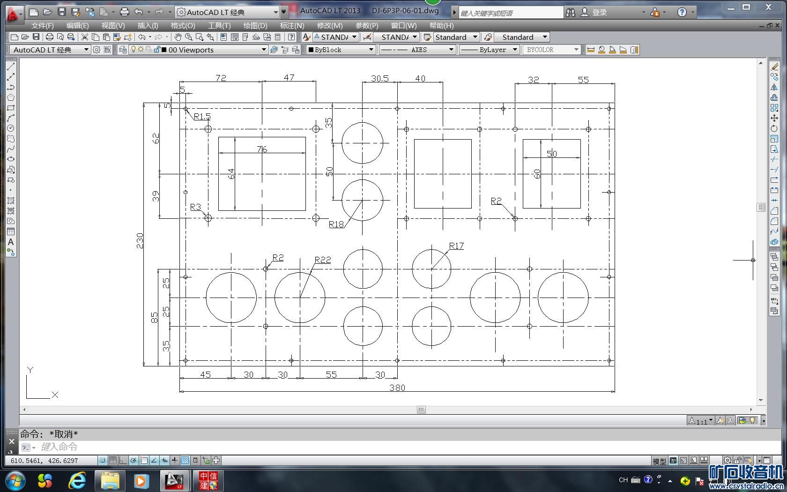Select the Erase tool in modify toolbar

(x=774, y=67)
